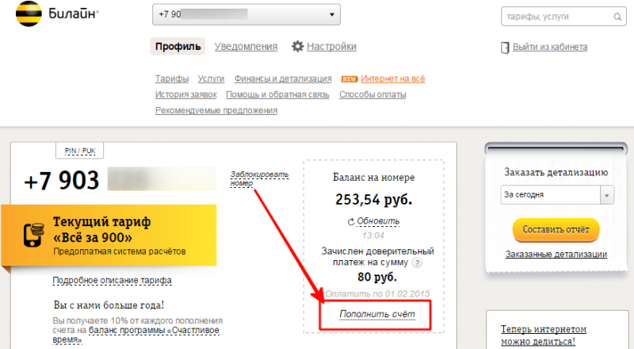The image size is (634, 349).
Task: Click Зачислен доверительный платеж на сумму text
Action: (377, 257)
